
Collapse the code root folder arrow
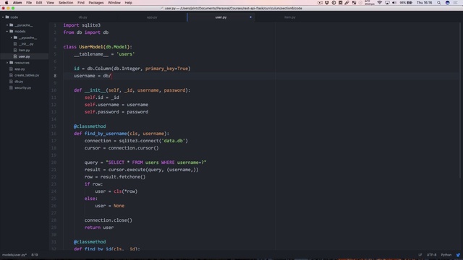(x=3, y=17)
